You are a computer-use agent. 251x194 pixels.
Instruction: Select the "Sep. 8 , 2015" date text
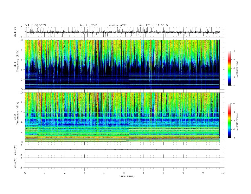(88, 25)
